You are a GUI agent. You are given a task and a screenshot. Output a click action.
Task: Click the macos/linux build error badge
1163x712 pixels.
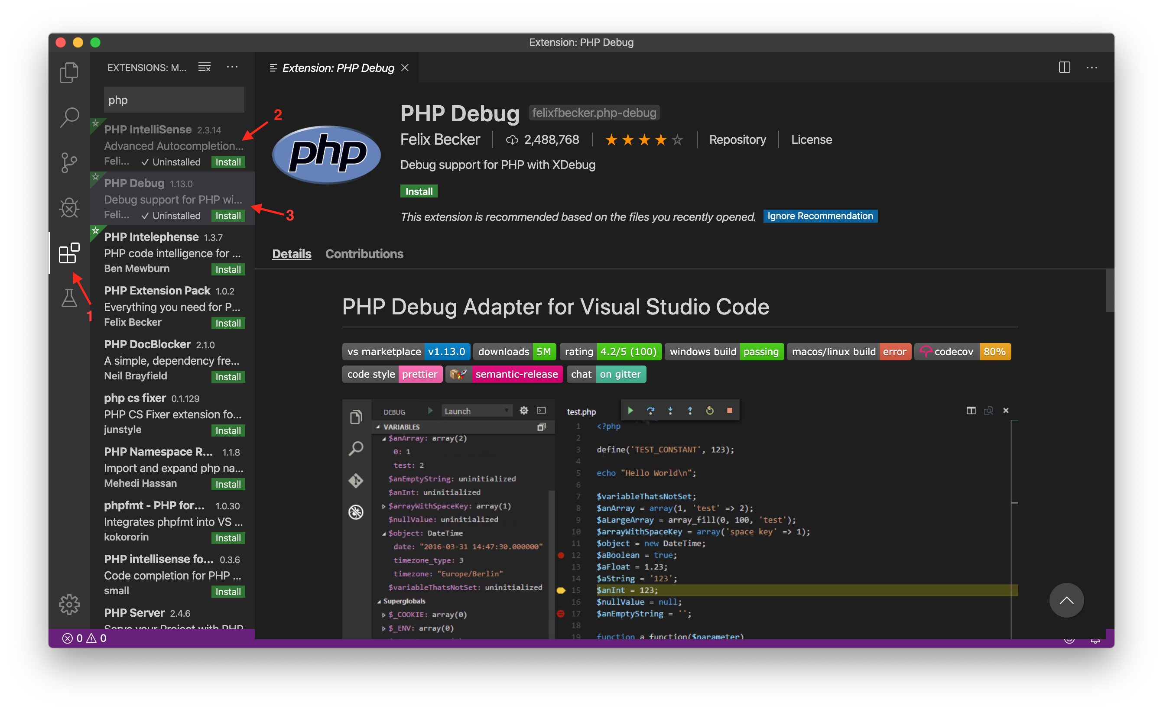click(849, 352)
